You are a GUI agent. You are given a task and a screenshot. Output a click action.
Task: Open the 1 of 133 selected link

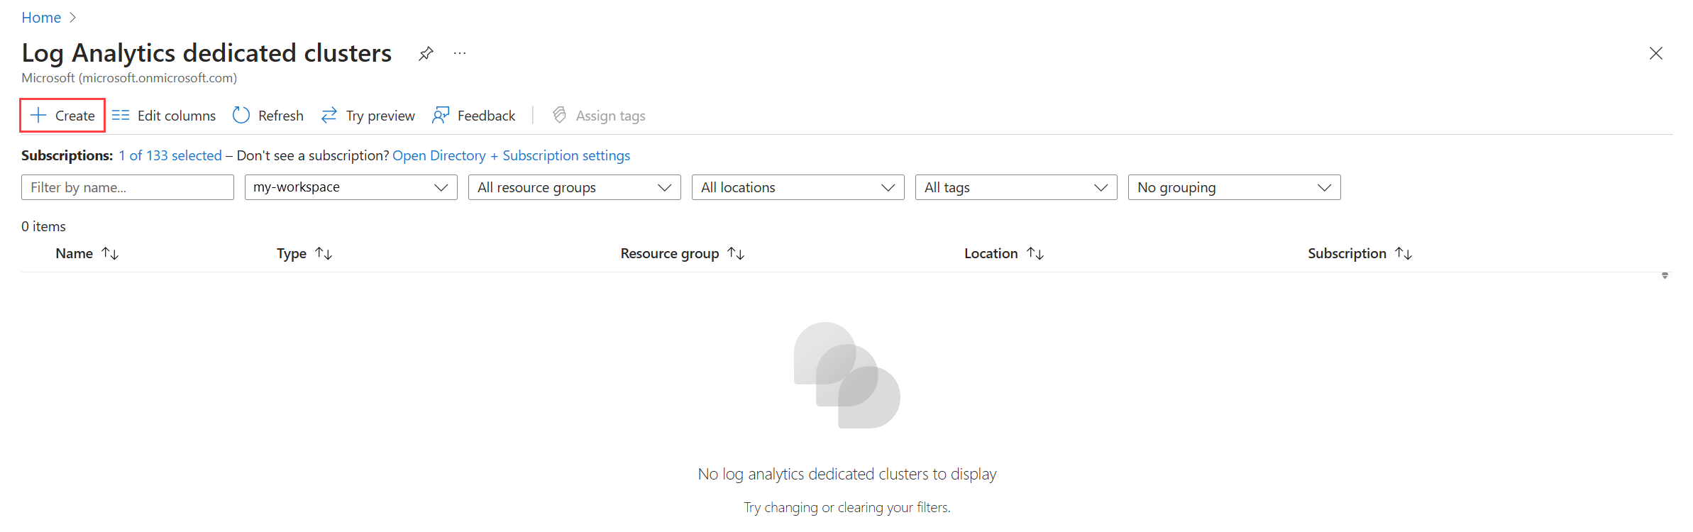(170, 155)
